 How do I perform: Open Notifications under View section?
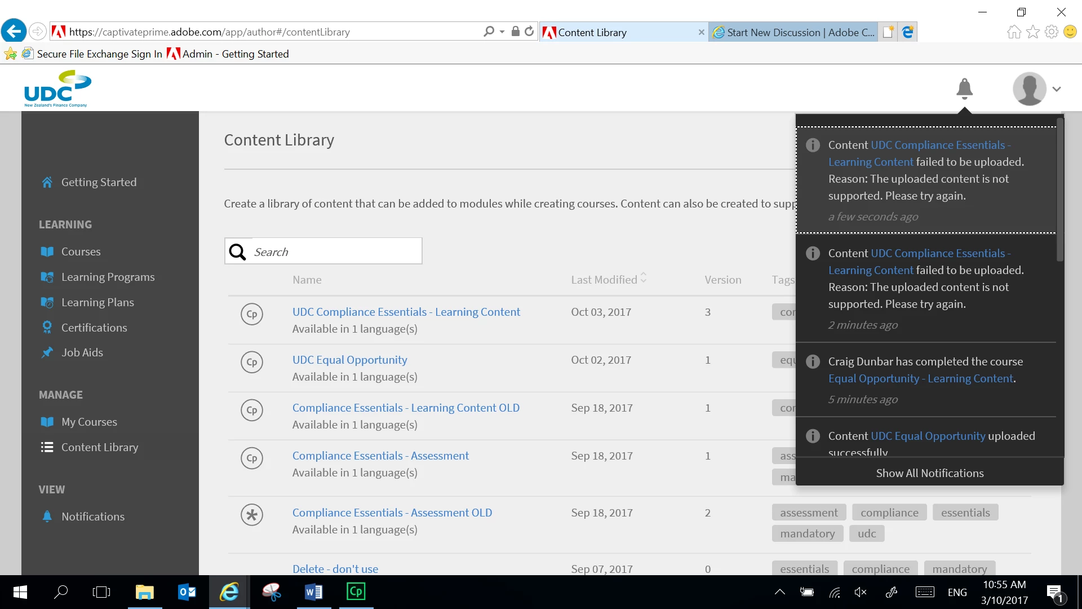(x=92, y=517)
